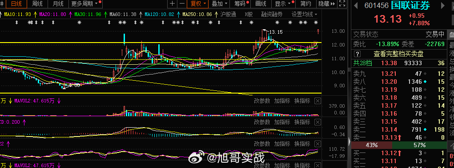The image size is (454, 168).
Task: Click the arrow after MA10:11.93
Action: point(35,14)
